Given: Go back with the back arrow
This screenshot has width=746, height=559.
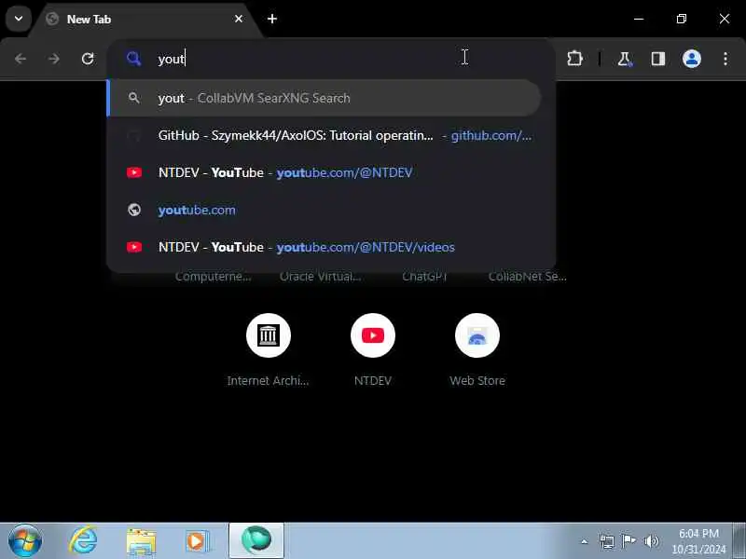Looking at the screenshot, I should (21, 59).
